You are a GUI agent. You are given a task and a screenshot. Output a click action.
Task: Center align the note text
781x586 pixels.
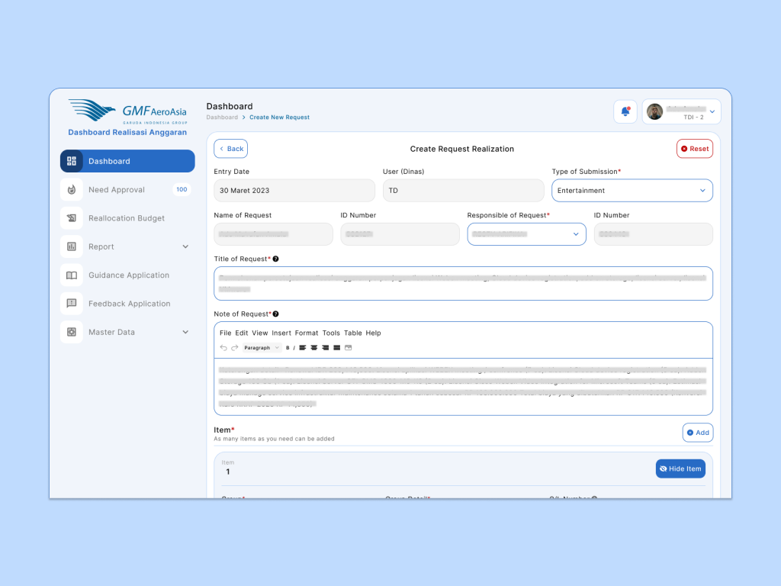[x=314, y=348]
